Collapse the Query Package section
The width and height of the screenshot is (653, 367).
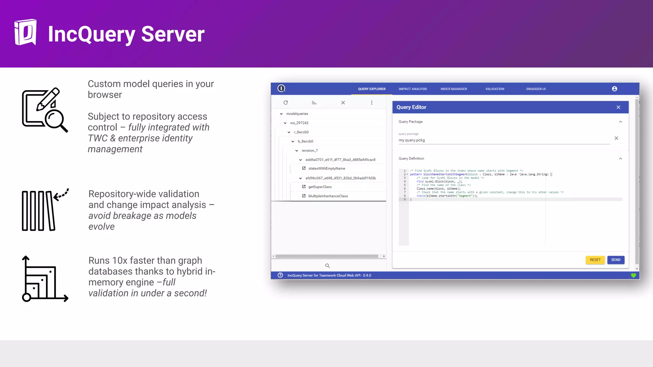pyautogui.click(x=620, y=122)
